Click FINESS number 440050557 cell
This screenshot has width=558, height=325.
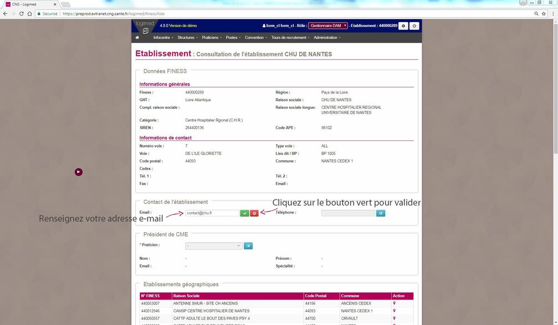(x=150, y=318)
